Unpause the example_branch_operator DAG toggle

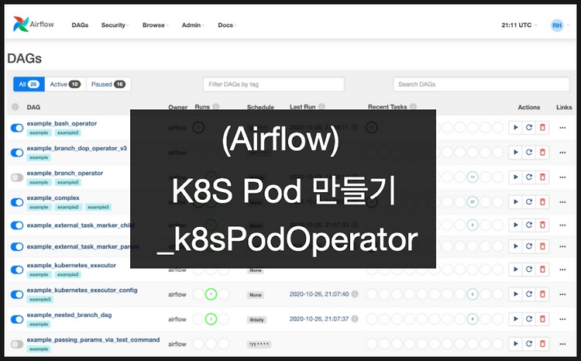point(17,177)
